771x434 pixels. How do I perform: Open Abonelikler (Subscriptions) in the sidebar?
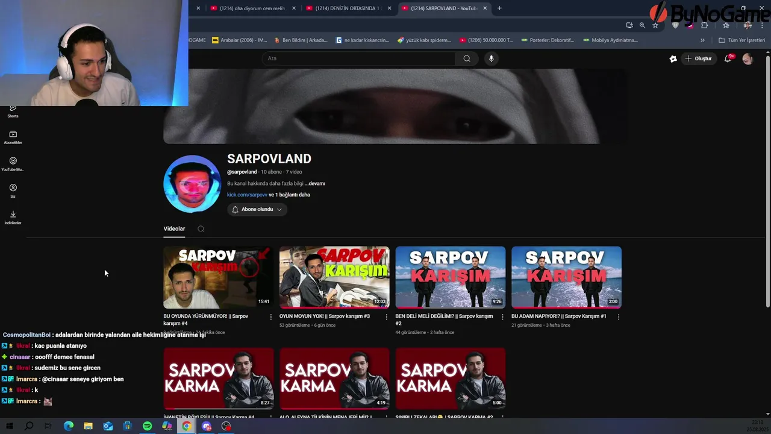pyautogui.click(x=13, y=137)
